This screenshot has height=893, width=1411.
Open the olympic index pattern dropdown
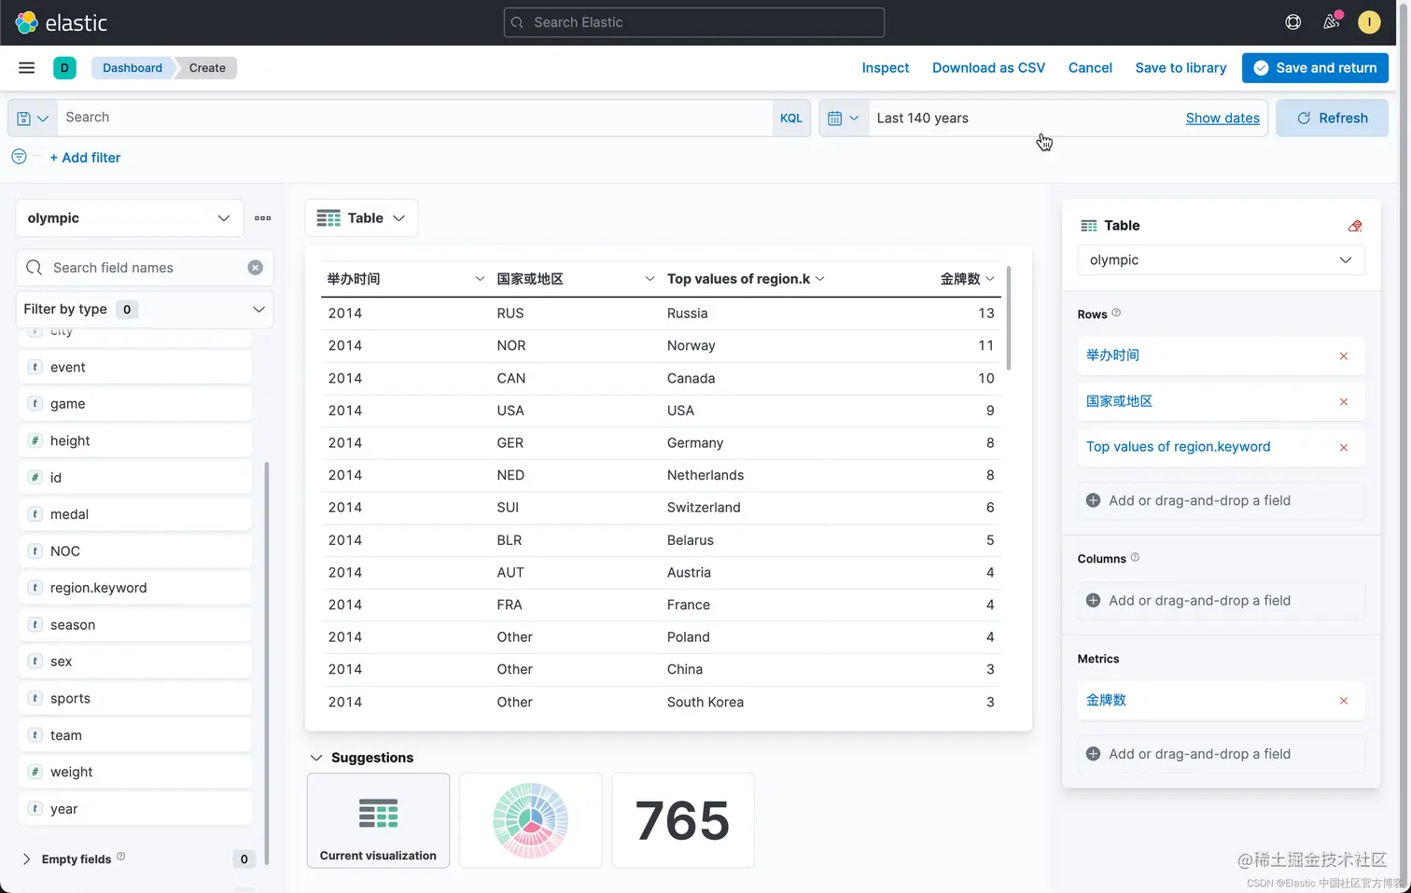130,218
